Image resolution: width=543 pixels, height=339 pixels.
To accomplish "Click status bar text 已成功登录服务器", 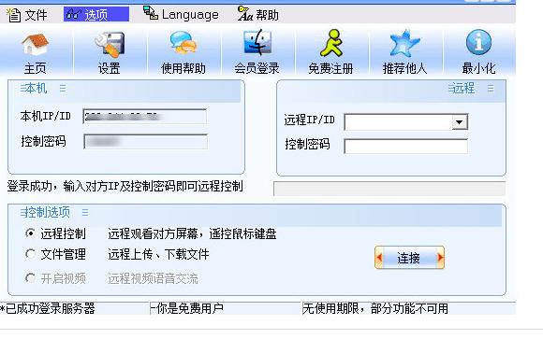I will [51, 308].
